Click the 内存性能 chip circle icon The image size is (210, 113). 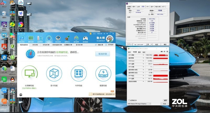click(78, 74)
